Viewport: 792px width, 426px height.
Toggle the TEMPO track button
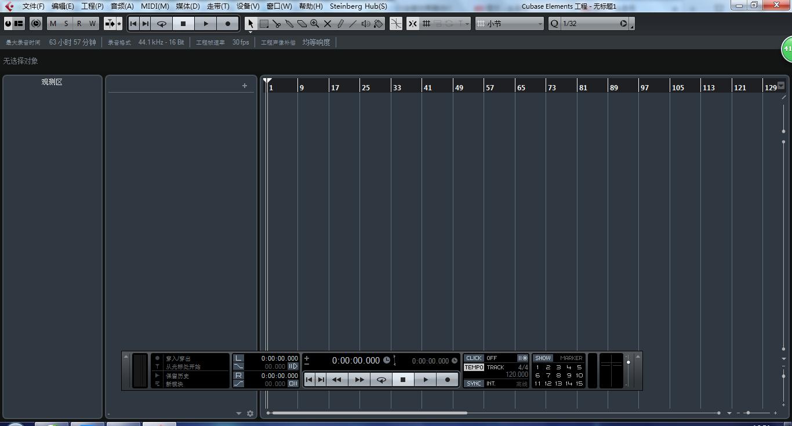tap(474, 368)
